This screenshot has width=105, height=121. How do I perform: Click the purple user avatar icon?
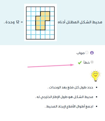pyautogui.click(x=92, y=53)
